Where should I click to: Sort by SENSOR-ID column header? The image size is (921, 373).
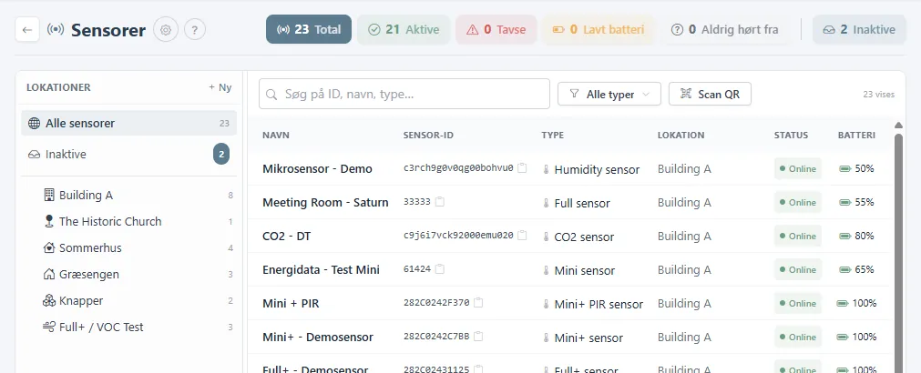[x=428, y=135]
